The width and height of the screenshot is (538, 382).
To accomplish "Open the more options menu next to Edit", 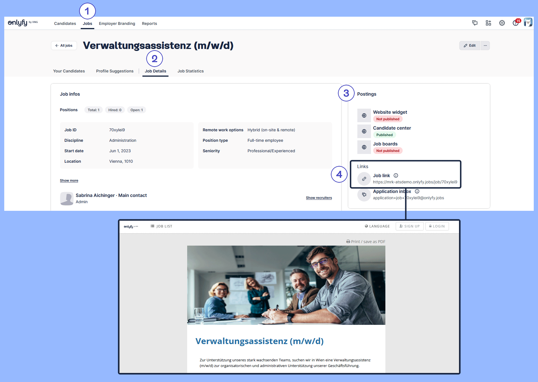I will click(x=485, y=45).
